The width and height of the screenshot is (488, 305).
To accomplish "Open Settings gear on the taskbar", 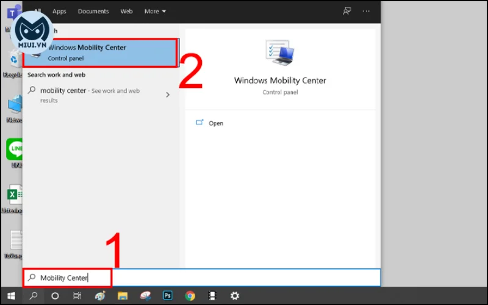I will (x=235, y=296).
